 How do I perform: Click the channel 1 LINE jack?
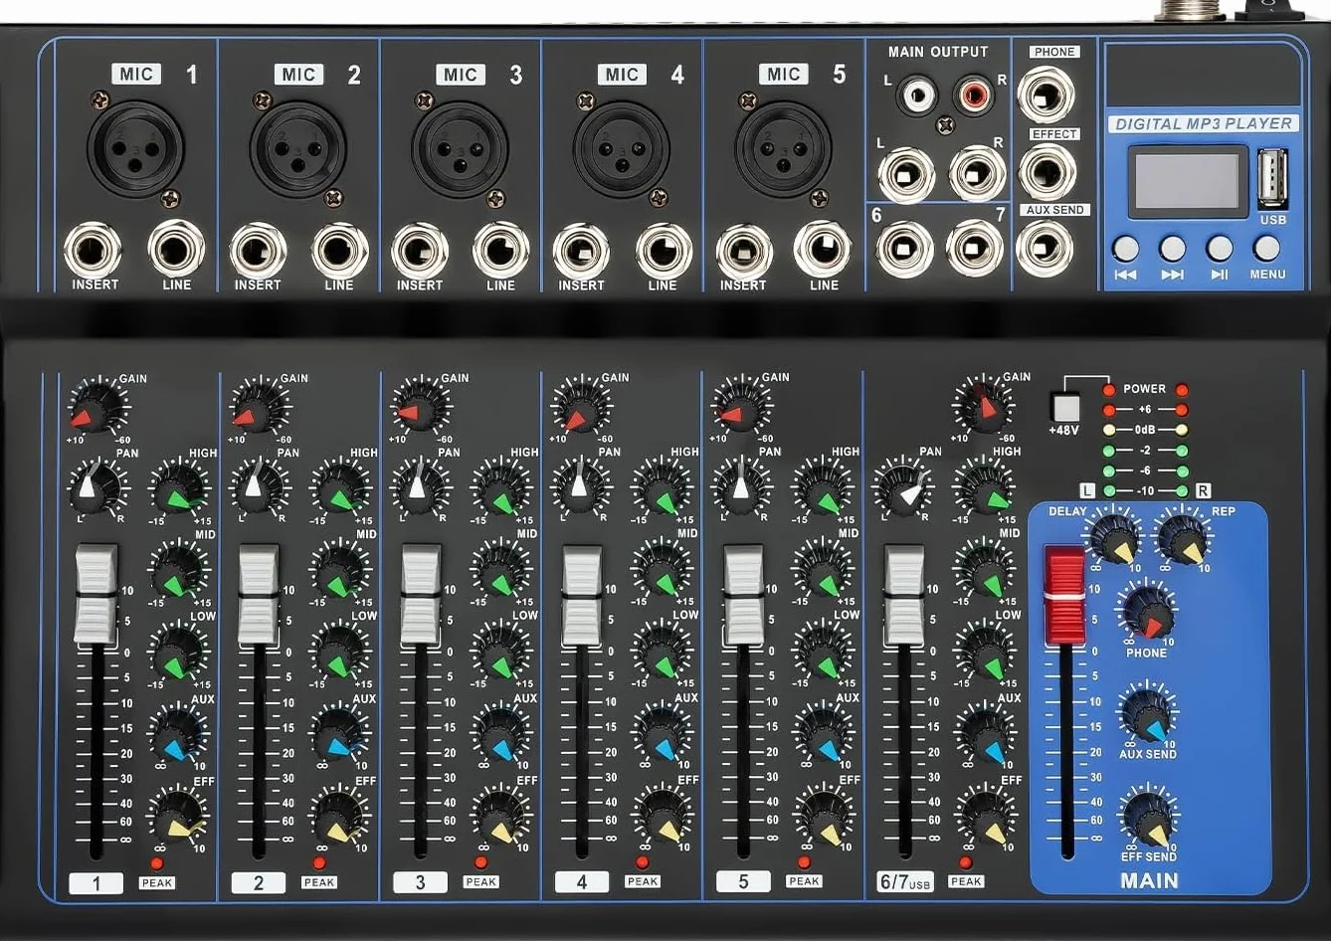[176, 249]
